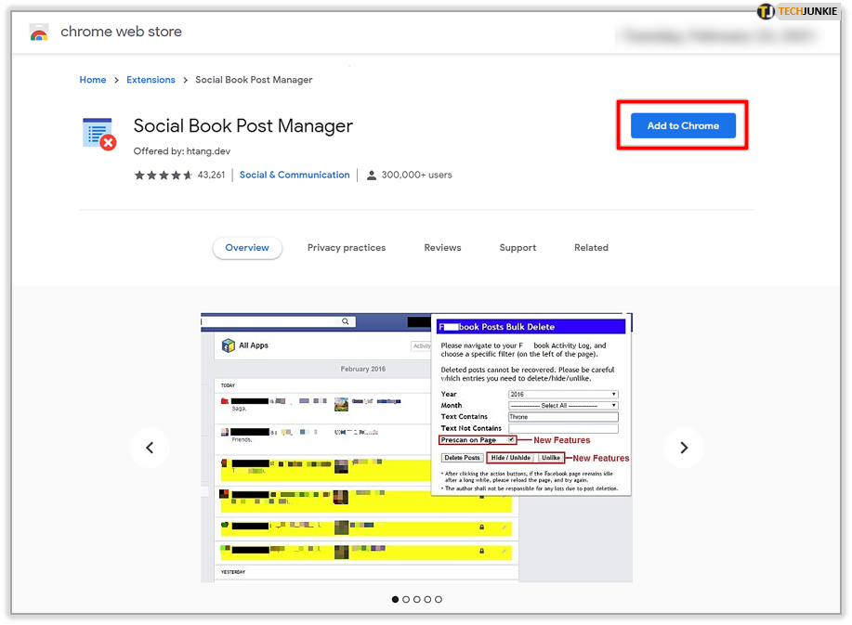Click the chrome web store title

coord(121,32)
